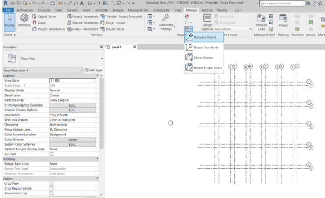Close the Properties palette
The image size is (325, 198).
[101, 47]
